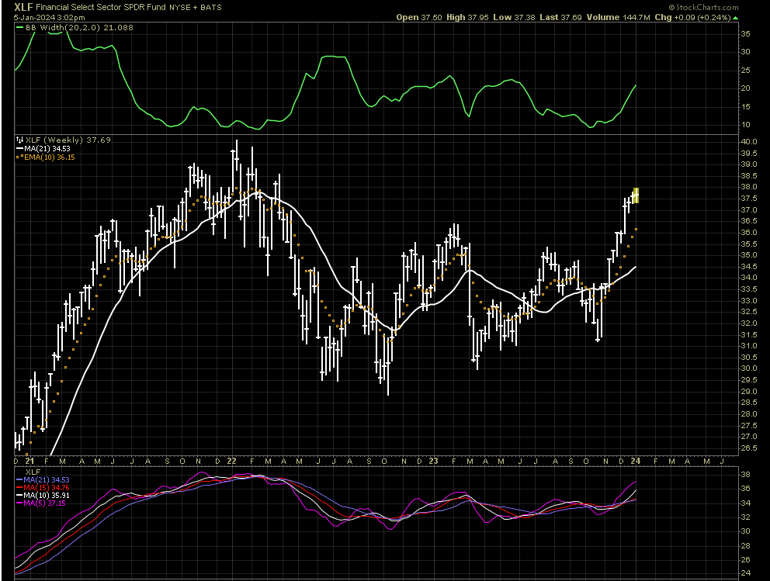
Task: Open the ©StockCharts.com attribution text
Action: [x=703, y=7]
